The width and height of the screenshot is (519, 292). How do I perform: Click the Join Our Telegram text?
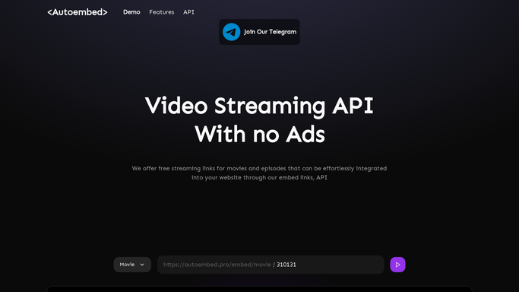point(270,32)
